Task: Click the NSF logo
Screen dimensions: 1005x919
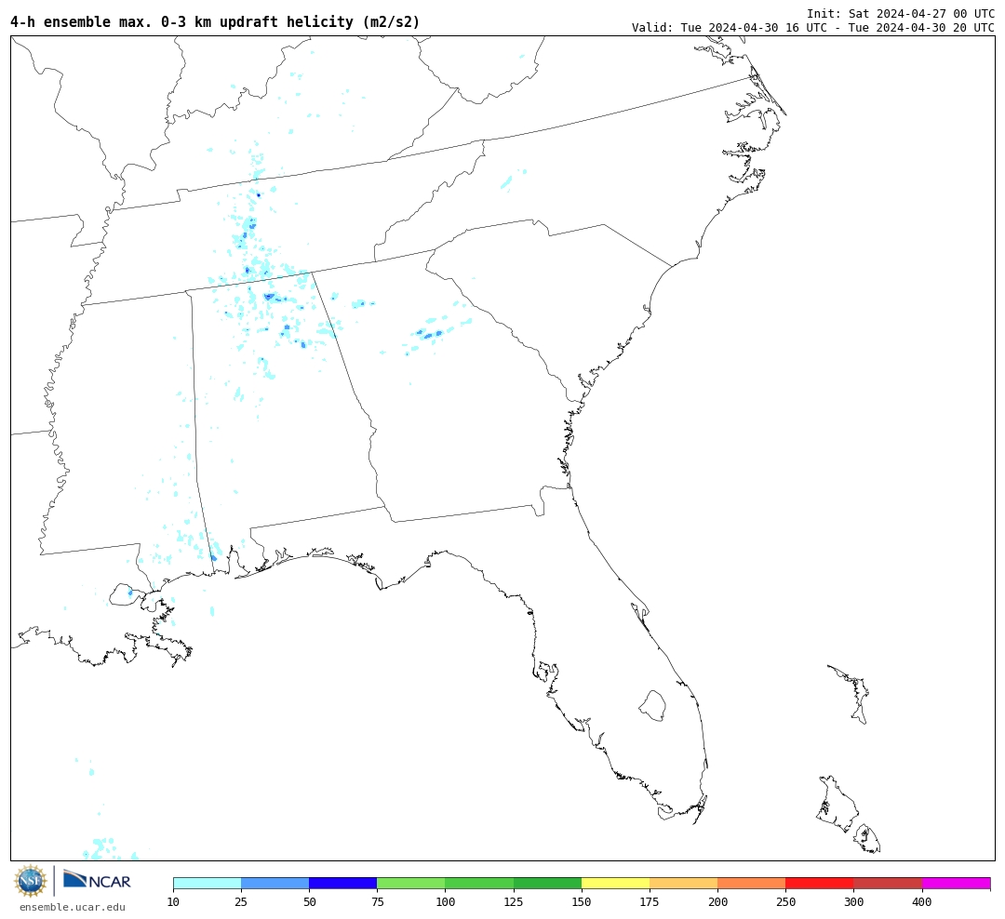Action: [x=30, y=881]
